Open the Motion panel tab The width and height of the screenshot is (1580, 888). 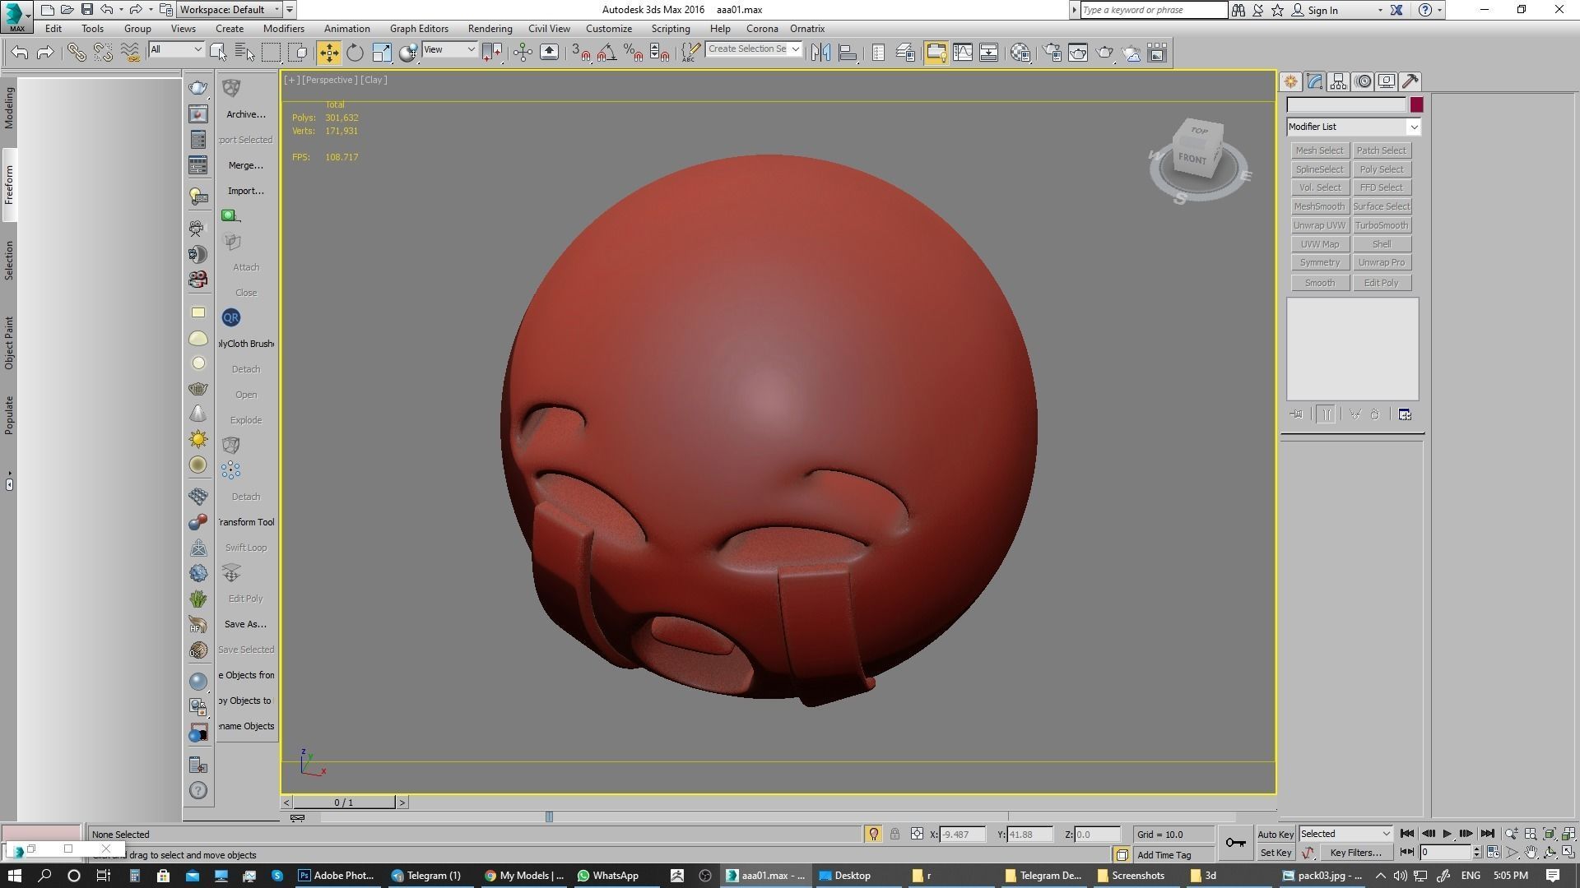[1364, 81]
